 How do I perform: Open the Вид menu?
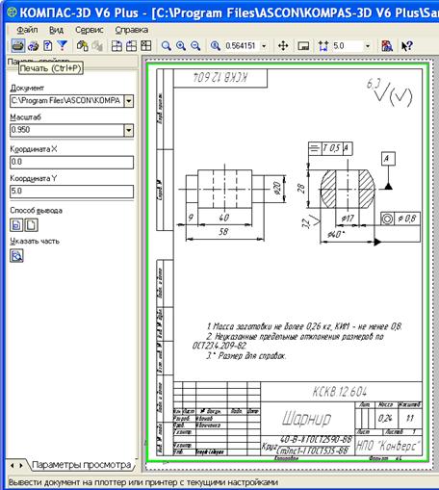pos(56,30)
